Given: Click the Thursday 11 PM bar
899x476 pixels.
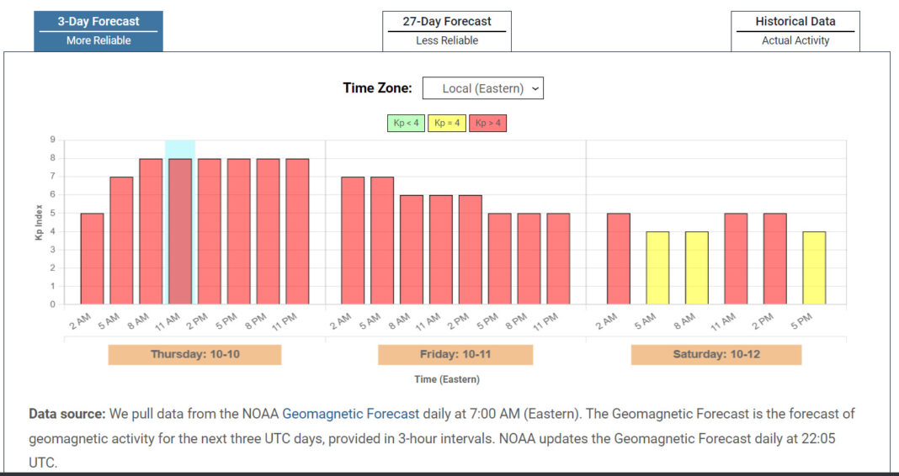Looking at the screenshot, I should [297, 231].
